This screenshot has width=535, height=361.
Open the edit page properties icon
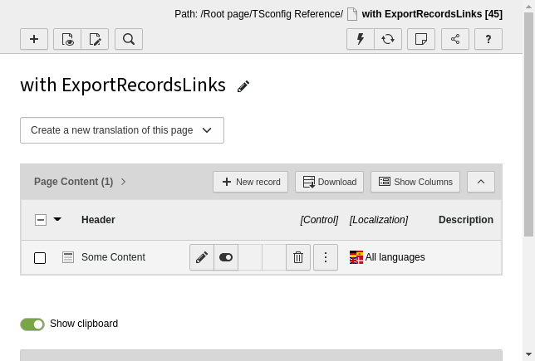(x=95, y=39)
